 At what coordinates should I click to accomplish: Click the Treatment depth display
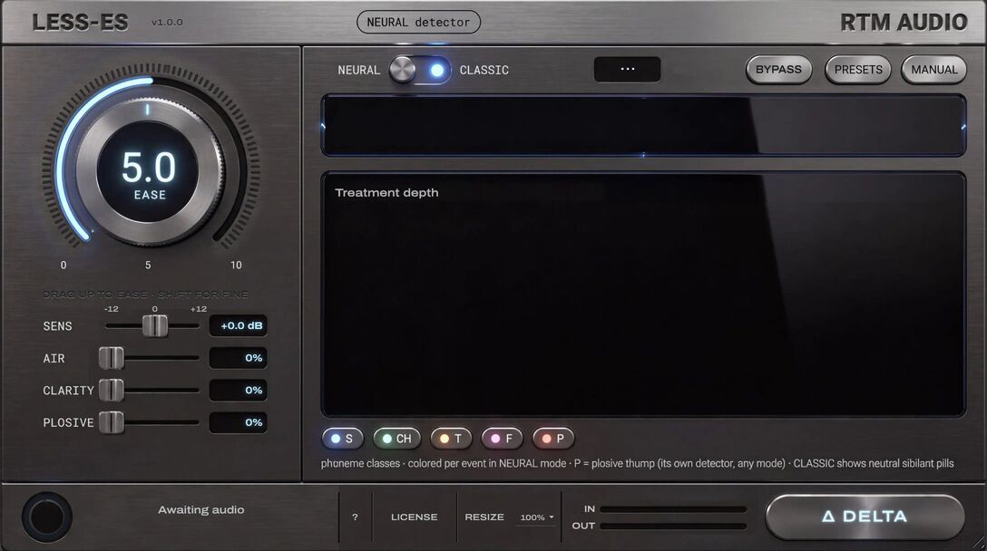643,294
